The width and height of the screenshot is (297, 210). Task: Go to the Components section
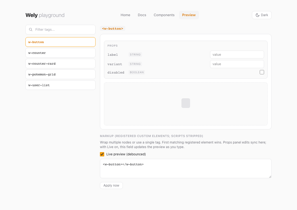tap(164, 15)
